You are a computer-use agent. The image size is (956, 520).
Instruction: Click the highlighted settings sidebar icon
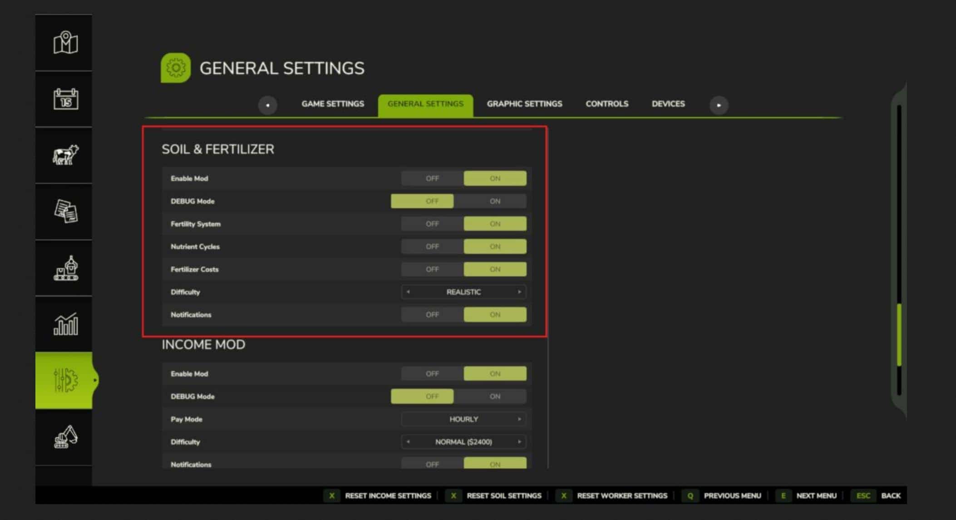64,380
